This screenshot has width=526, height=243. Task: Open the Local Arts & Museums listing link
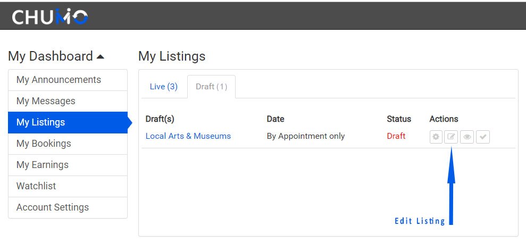[188, 136]
